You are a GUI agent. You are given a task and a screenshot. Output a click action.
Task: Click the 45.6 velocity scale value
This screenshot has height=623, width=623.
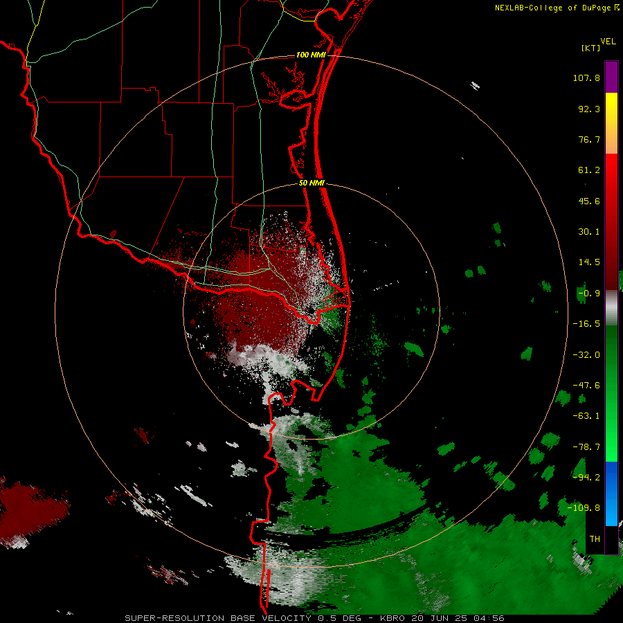coord(589,201)
